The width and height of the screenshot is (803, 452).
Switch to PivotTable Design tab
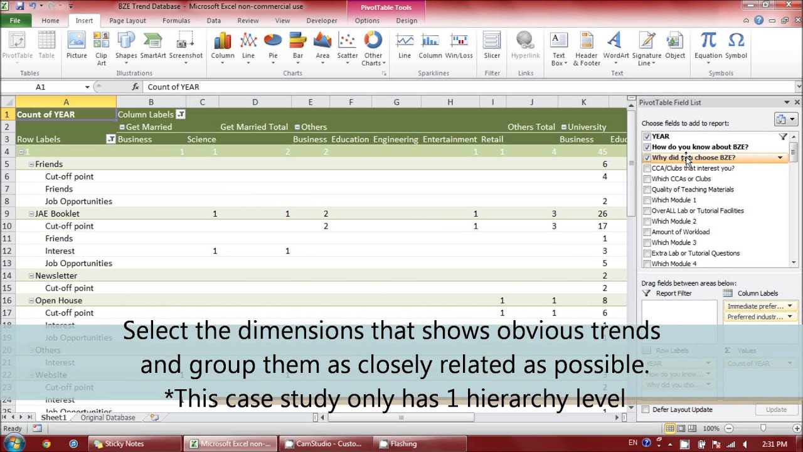click(x=407, y=21)
